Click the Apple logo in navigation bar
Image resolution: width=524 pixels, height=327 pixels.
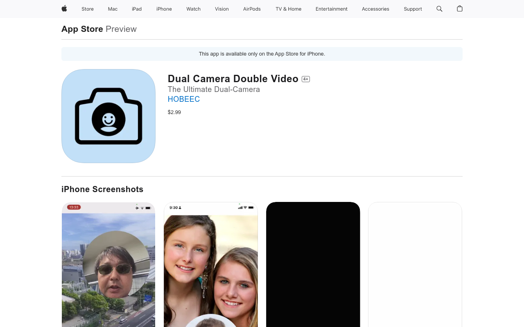pyautogui.click(x=64, y=9)
